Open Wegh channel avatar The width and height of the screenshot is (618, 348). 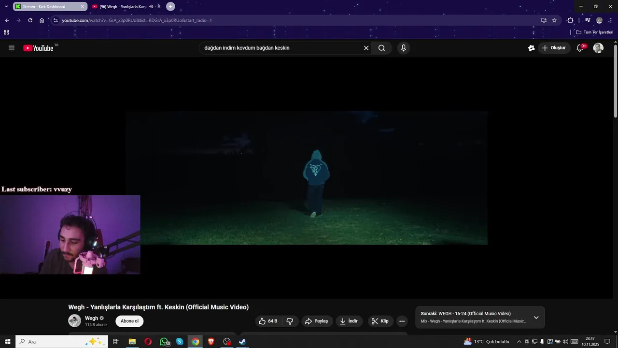coord(74,320)
